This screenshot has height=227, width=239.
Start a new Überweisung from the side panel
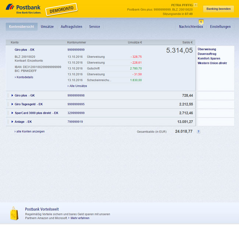[207, 49]
